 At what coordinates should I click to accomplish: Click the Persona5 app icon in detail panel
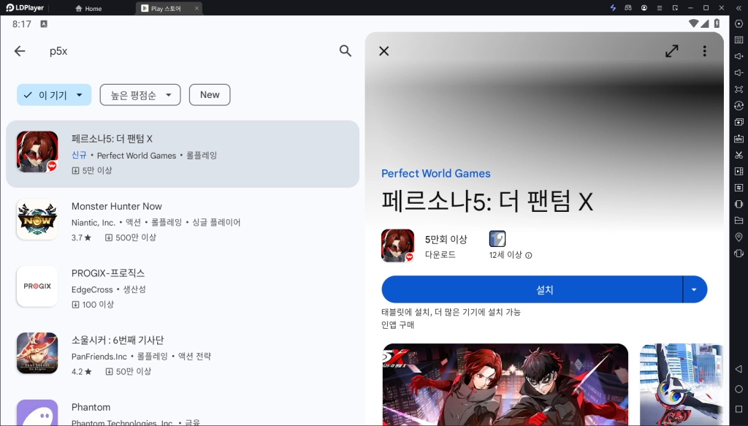(397, 246)
